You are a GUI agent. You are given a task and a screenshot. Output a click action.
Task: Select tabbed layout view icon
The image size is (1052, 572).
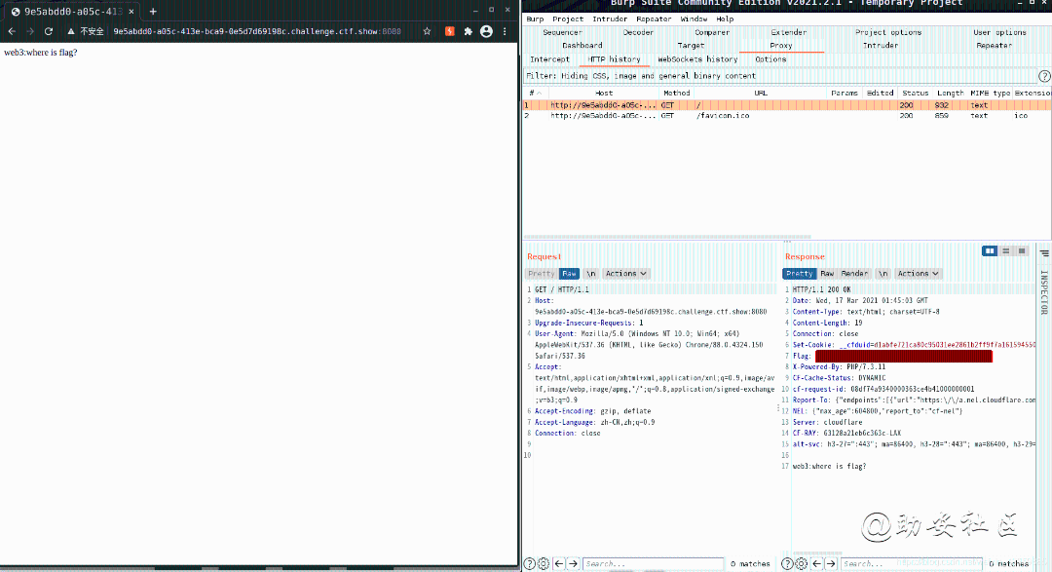click(x=1022, y=250)
